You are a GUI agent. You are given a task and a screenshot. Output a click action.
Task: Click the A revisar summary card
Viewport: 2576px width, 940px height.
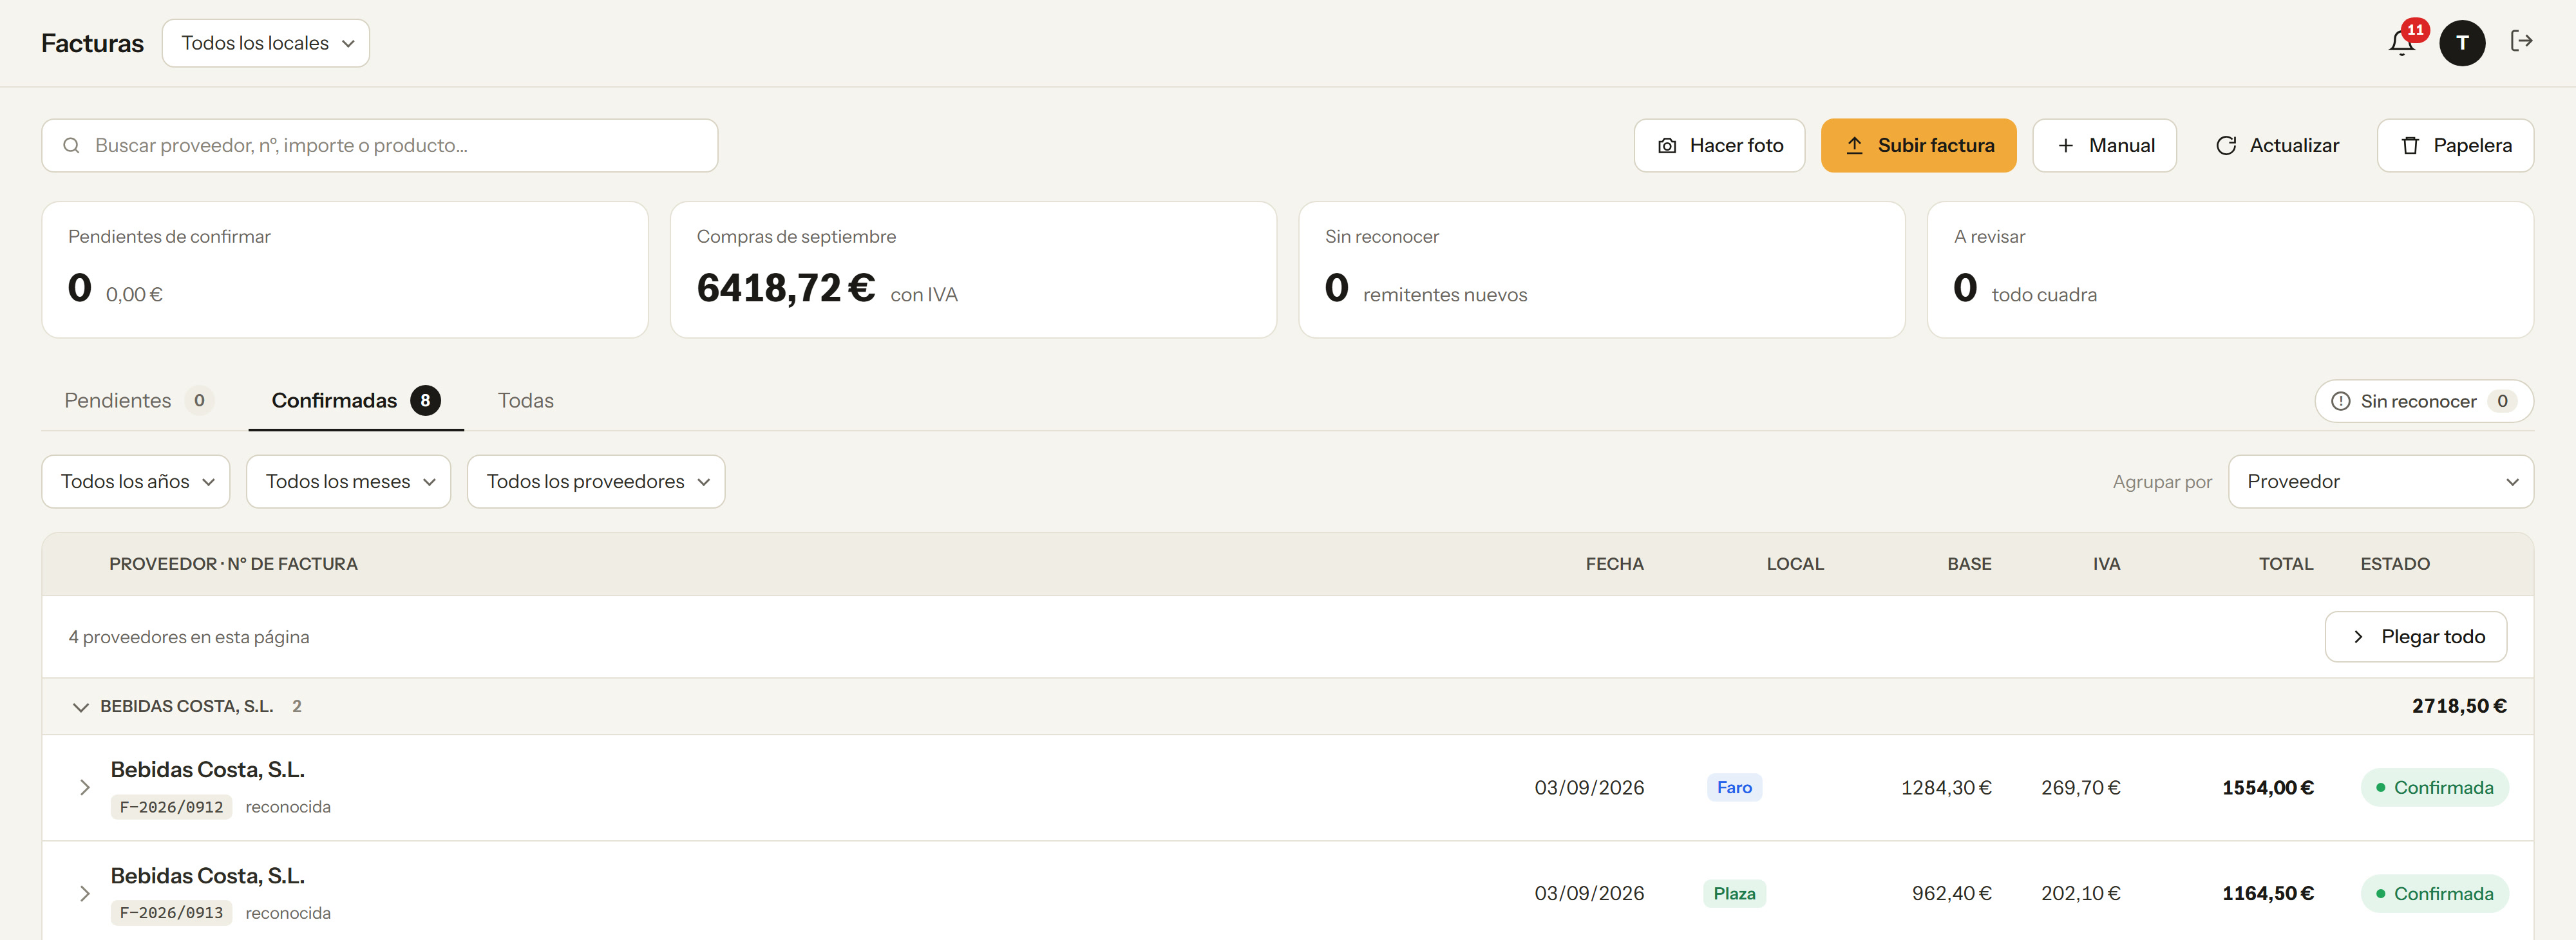tap(2230, 270)
